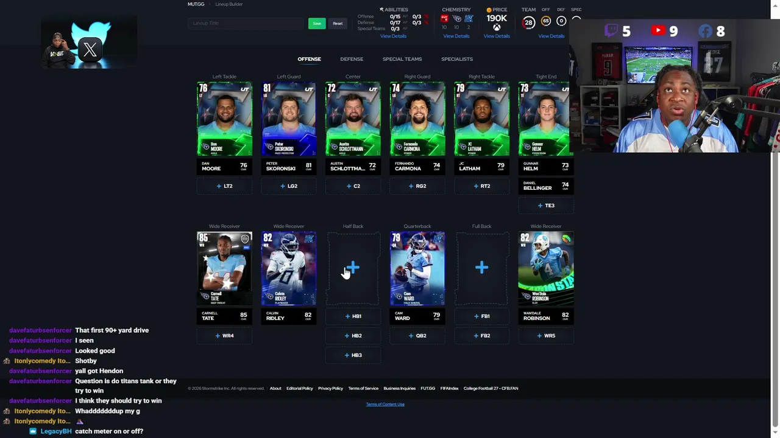
Task: Open View Details under Team
Action: pyautogui.click(x=551, y=36)
